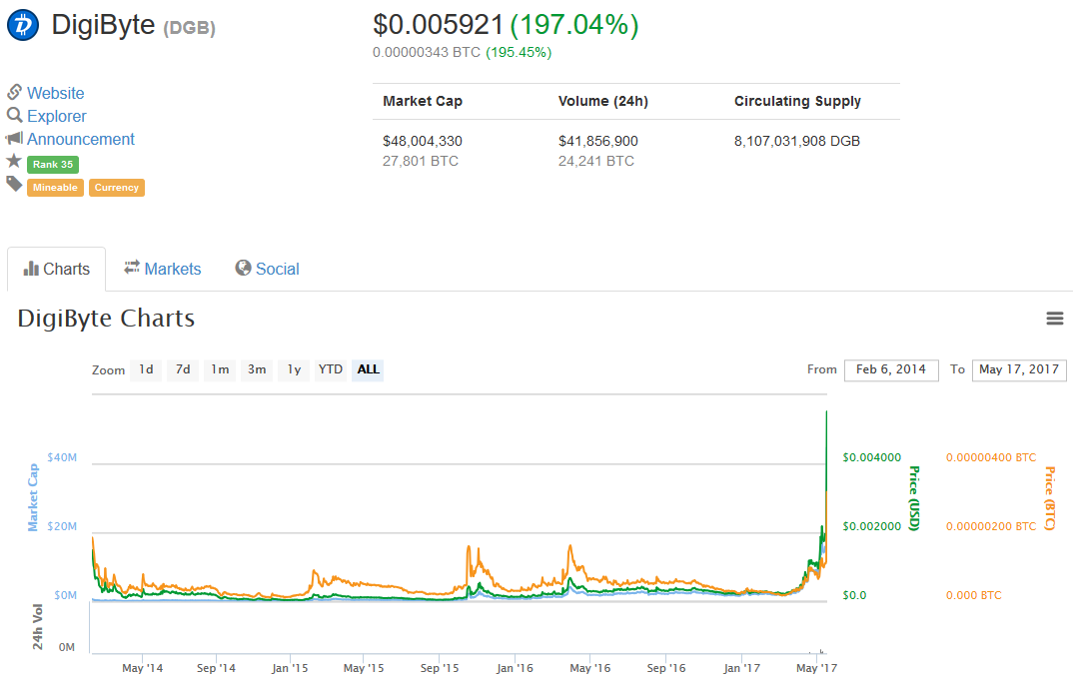The height and width of the screenshot is (681, 1073).
Task: Click the From date field Feb 6, 2014
Action: pos(891,369)
